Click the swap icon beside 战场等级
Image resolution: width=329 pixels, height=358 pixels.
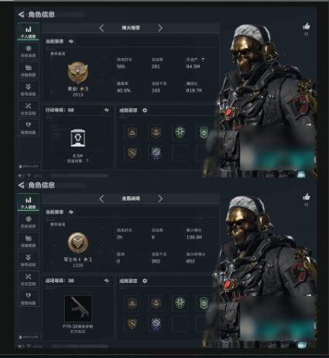pyautogui.click(x=106, y=281)
